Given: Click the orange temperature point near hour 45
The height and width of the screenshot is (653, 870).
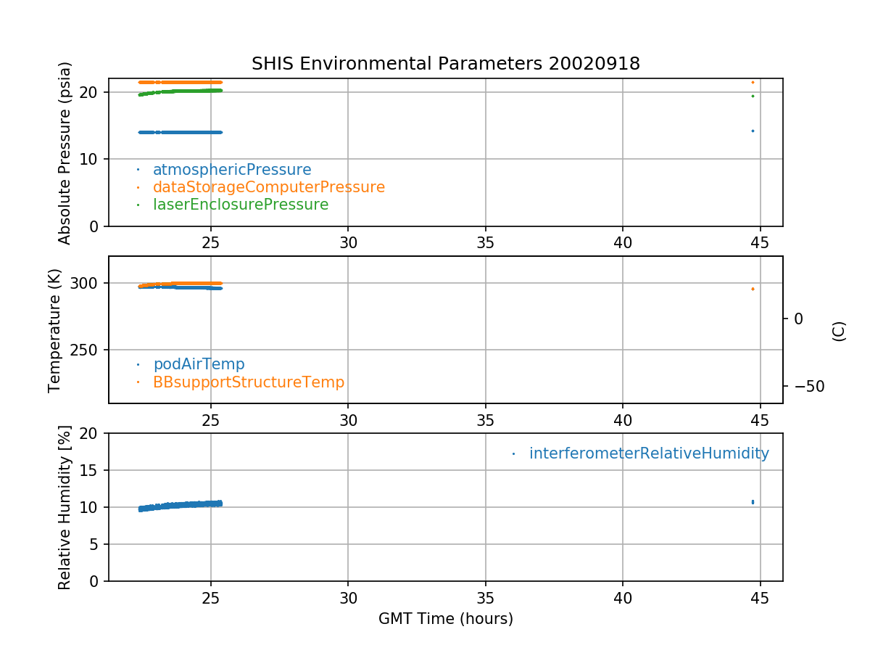Looking at the screenshot, I should tap(753, 289).
